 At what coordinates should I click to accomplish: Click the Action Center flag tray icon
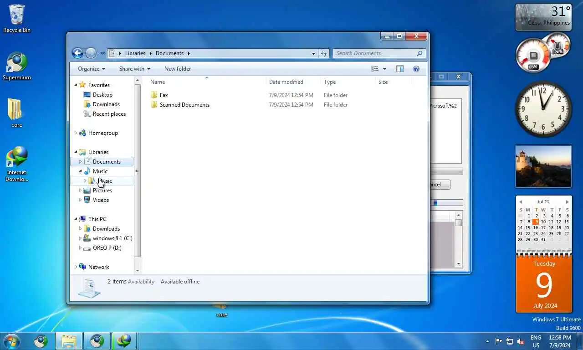pos(499,341)
